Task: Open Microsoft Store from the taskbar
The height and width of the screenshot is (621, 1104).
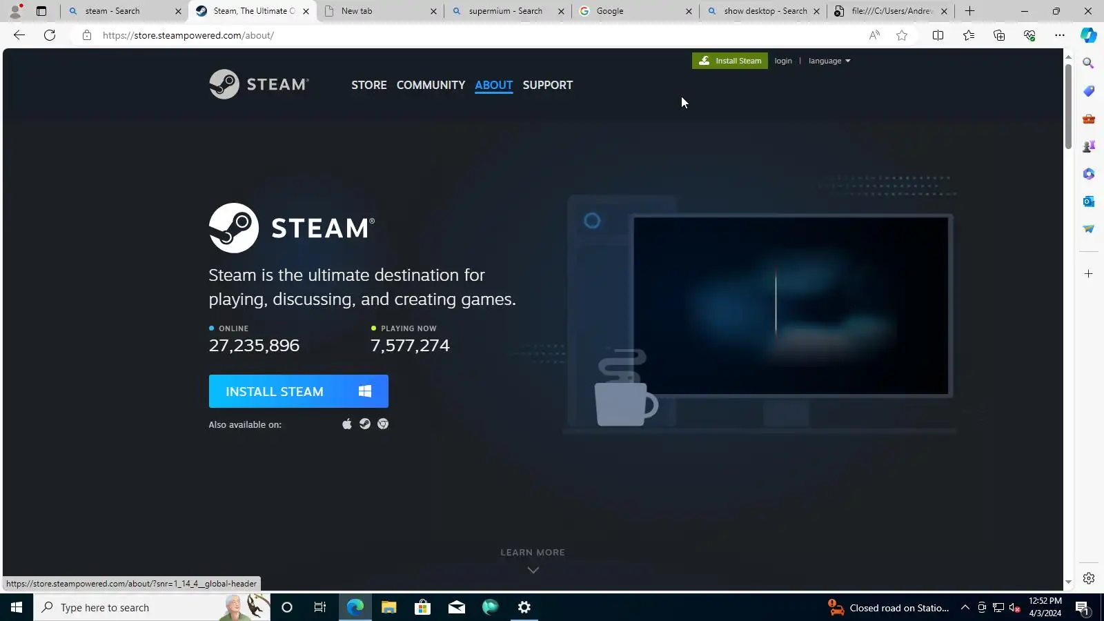Action: [422, 608]
